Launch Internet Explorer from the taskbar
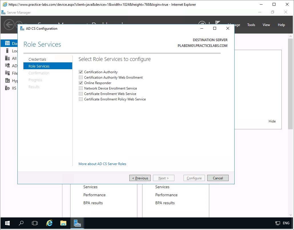The height and width of the screenshot is (230, 294). [49, 223]
